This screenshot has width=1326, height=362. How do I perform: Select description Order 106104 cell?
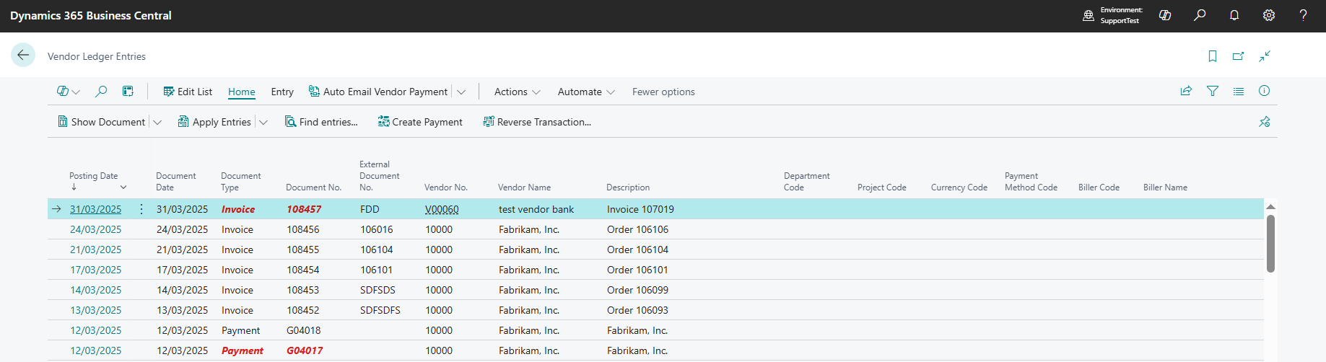point(637,250)
